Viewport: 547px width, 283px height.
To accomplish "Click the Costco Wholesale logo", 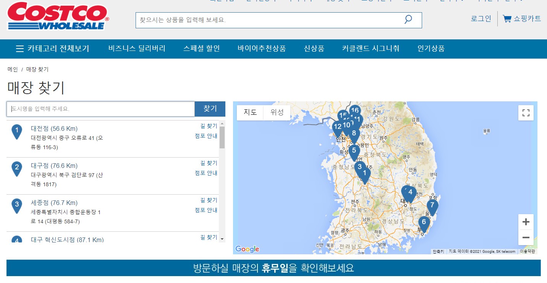I will click(58, 16).
